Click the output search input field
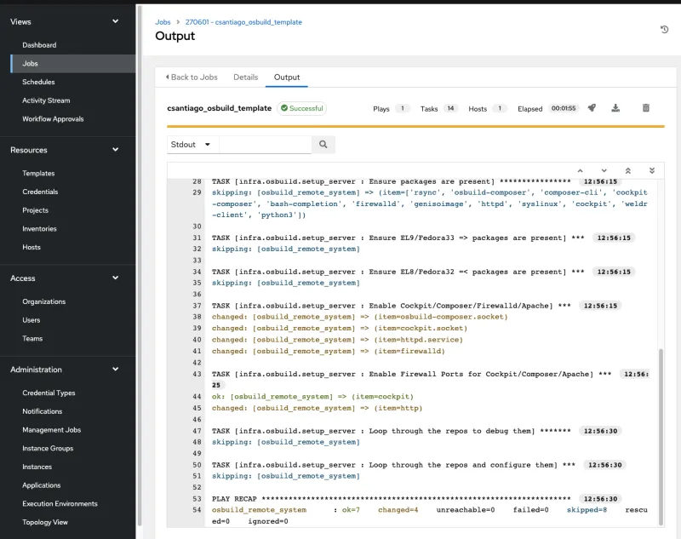The image size is (681, 539). 265,145
